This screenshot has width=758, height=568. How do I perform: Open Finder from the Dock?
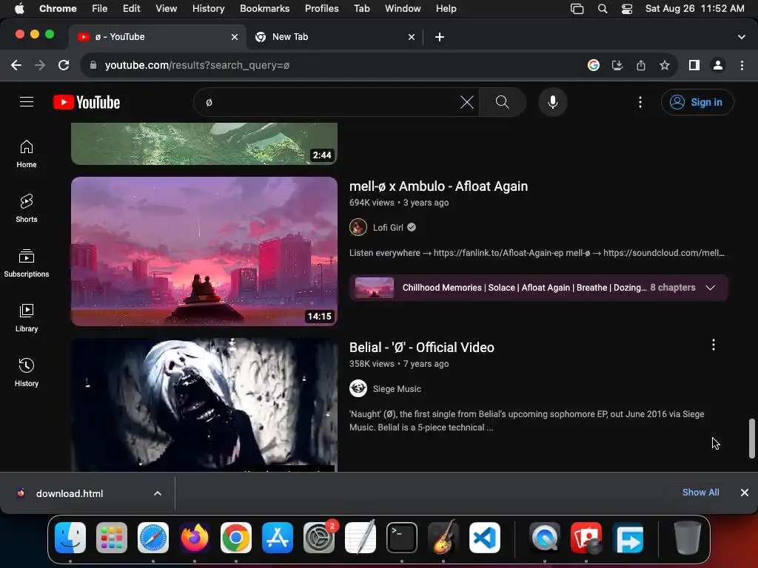tap(70, 538)
